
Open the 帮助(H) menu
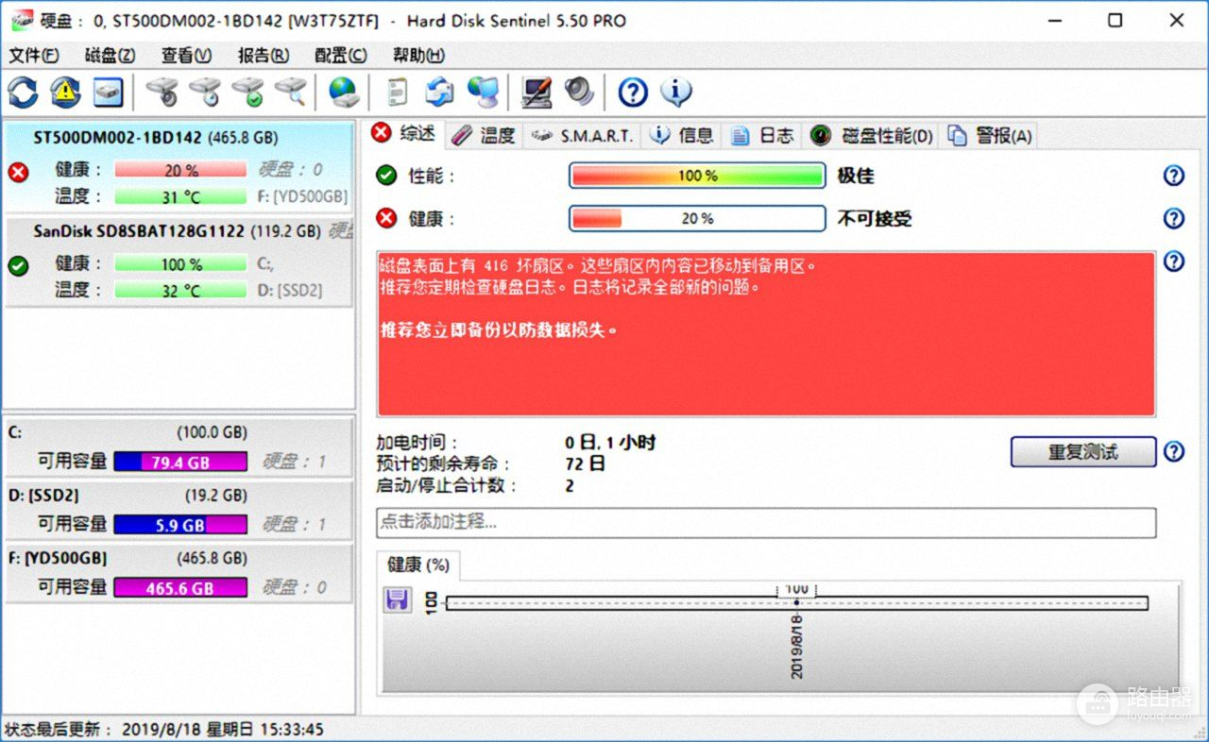point(418,55)
